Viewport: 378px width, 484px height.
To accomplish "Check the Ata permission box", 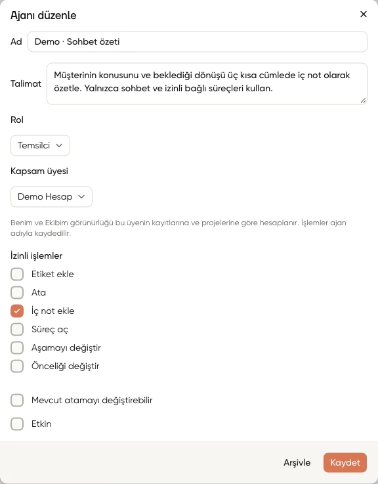I will pos(17,292).
